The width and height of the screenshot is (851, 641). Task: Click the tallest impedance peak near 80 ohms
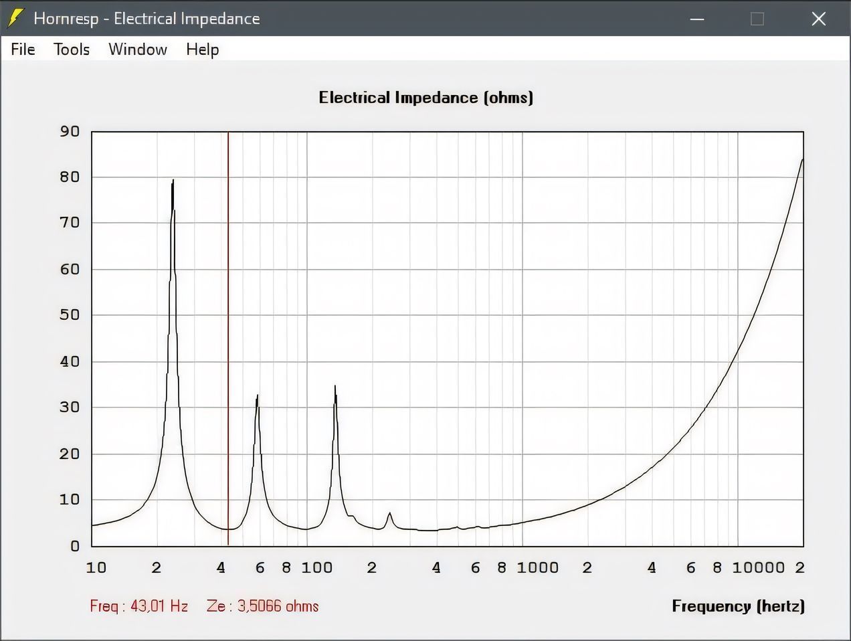tap(173, 182)
